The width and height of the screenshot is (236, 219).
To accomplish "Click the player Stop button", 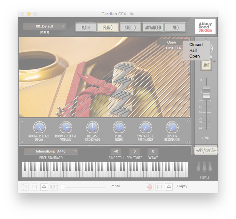I will pos(35,187).
